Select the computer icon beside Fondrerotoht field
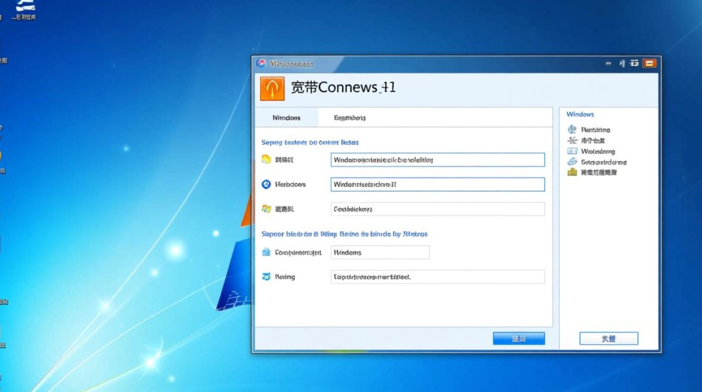Image resolution: width=702 pixels, height=392 pixels. 265,252
